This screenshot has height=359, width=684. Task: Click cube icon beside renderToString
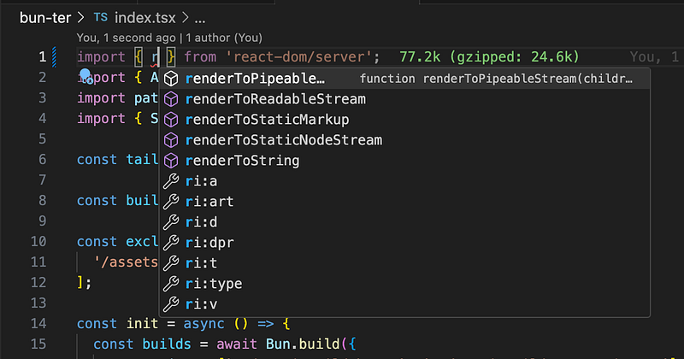[x=171, y=161]
